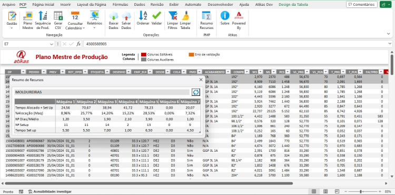Image resolution: width=395 pixels, height=195 pixels.
Task: Adjust the zoom slider handle
Action: (x=361, y=191)
